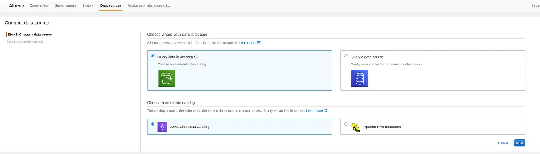This screenshot has height=154, width=540.
Task: Choose the AWS Glue Data Catalog radio
Action: pyautogui.click(x=153, y=124)
